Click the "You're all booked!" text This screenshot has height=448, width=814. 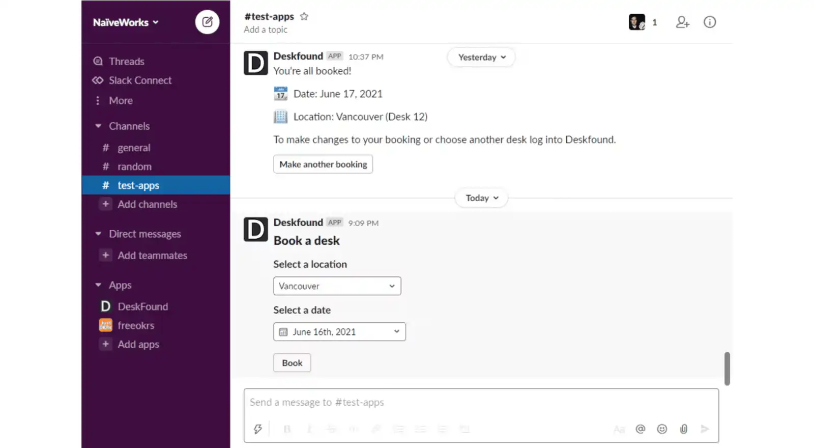pyautogui.click(x=312, y=71)
